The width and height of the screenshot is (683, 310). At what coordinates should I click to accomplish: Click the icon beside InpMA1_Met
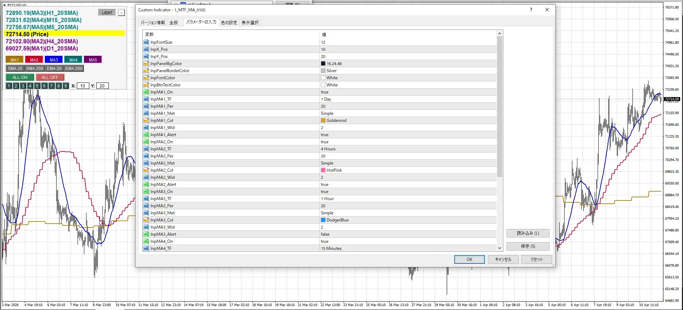[x=146, y=113]
